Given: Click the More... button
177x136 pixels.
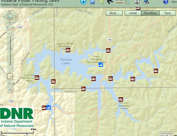Looking at the screenshot, I should pos(114,13).
